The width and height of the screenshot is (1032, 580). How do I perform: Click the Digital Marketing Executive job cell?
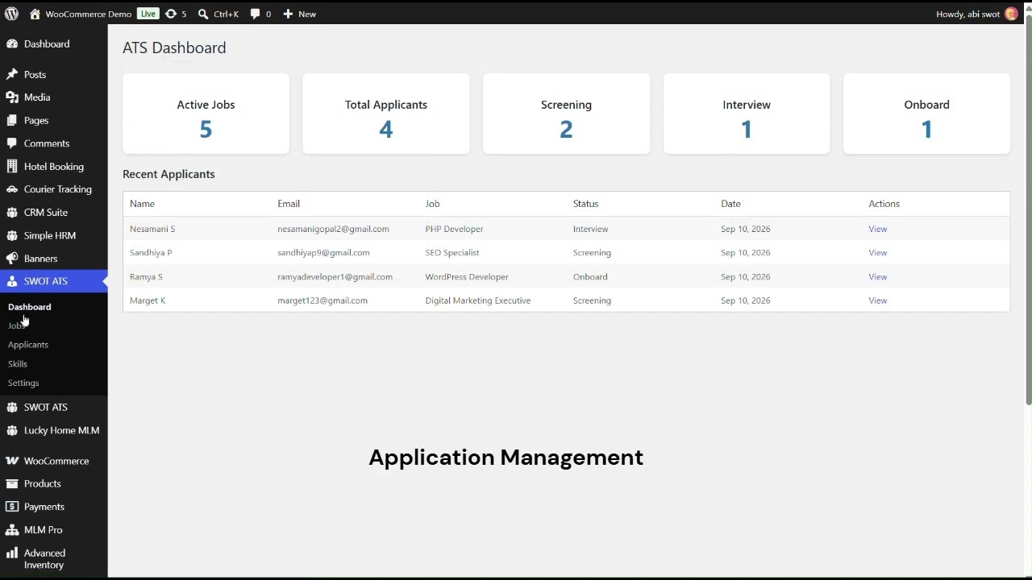pyautogui.click(x=478, y=300)
